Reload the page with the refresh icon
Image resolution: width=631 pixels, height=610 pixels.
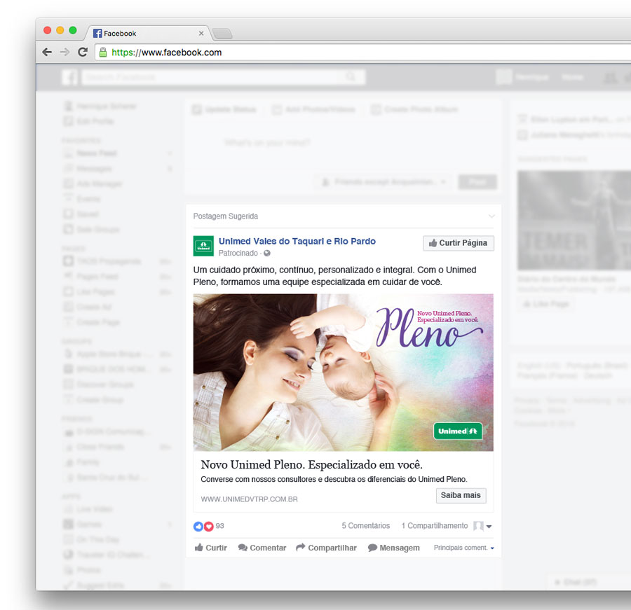click(x=83, y=52)
